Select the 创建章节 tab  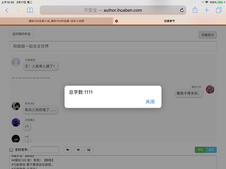[x=169, y=21]
